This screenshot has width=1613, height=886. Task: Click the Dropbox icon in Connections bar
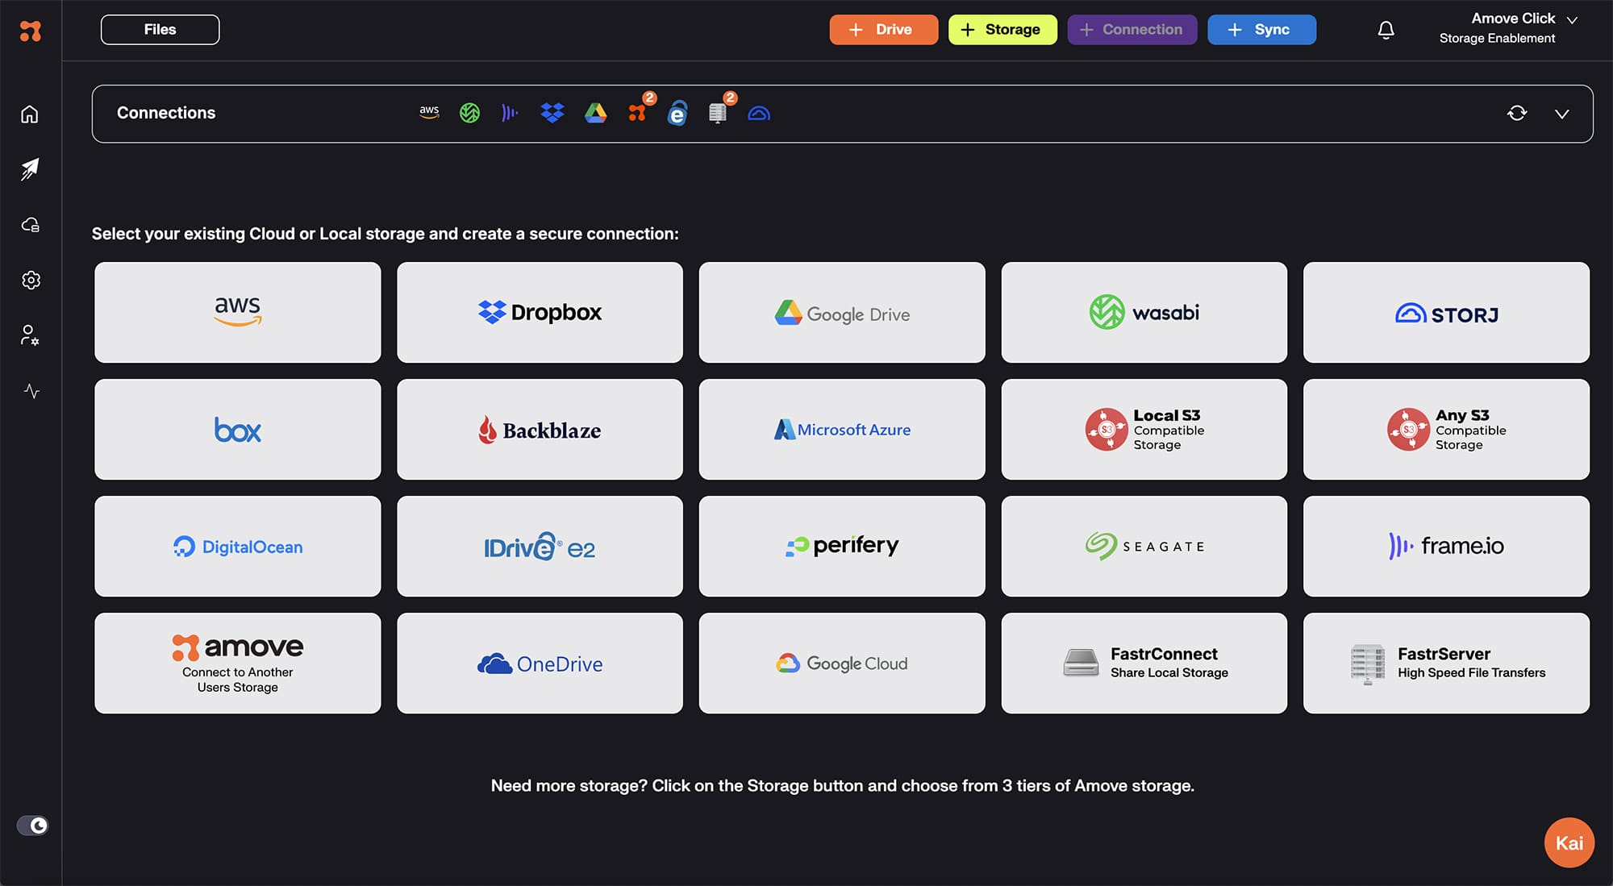(552, 113)
